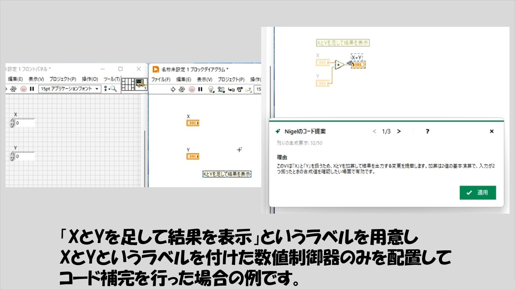Click the Step Over debugging icon

coord(240,89)
